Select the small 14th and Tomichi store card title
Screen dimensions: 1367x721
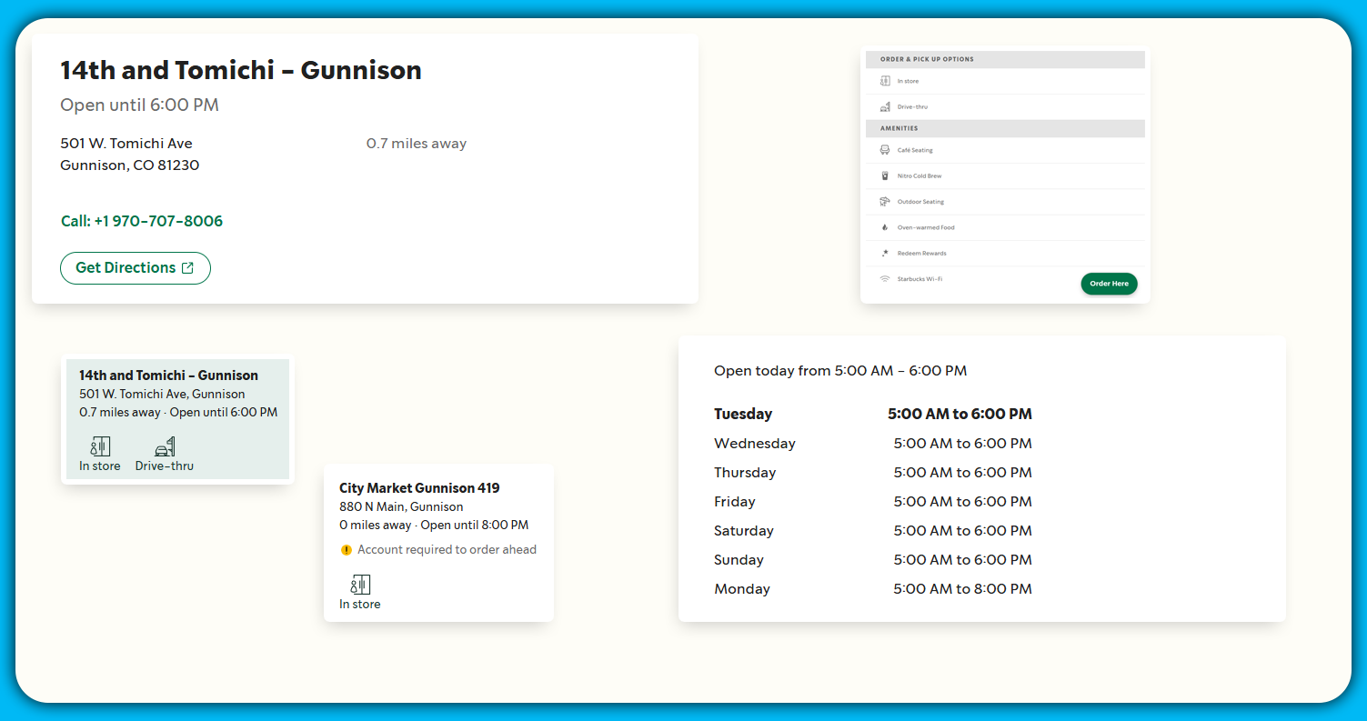(x=168, y=376)
